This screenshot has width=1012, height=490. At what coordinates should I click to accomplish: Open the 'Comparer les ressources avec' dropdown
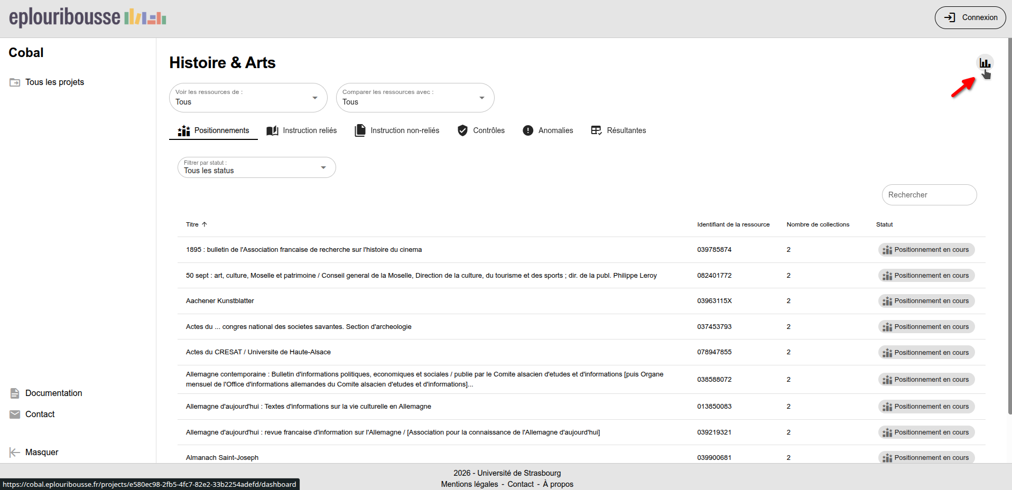415,98
